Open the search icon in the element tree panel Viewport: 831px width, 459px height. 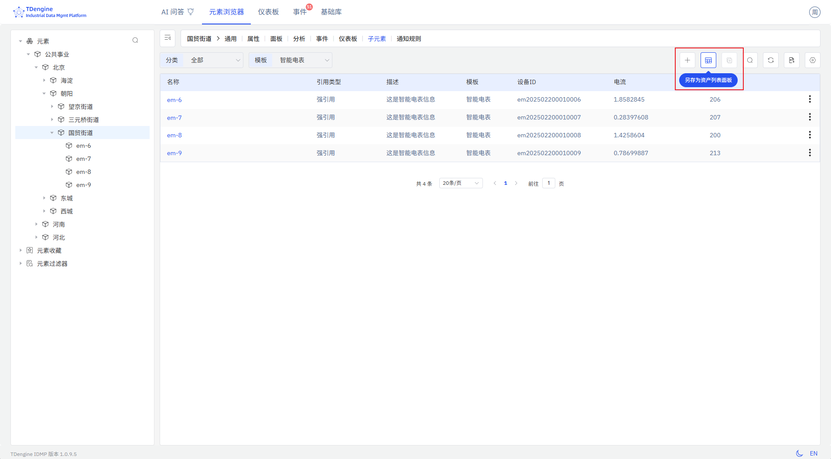tap(135, 40)
